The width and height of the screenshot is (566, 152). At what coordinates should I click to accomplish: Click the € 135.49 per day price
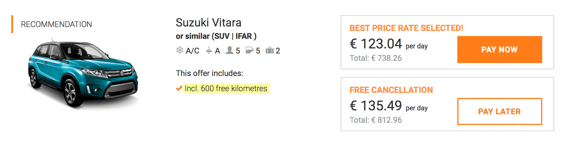(x=389, y=106)
